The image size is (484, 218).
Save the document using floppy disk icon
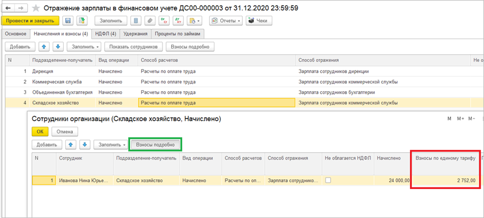coord(68,21)
